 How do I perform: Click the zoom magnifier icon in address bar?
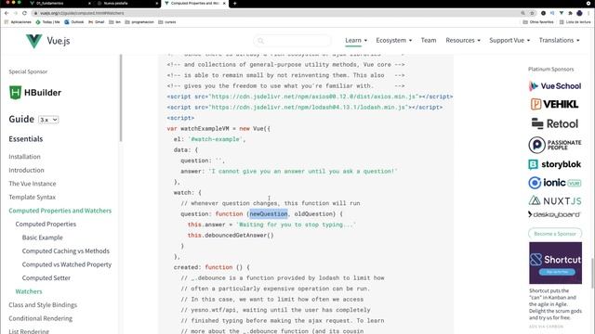(522, 13)
